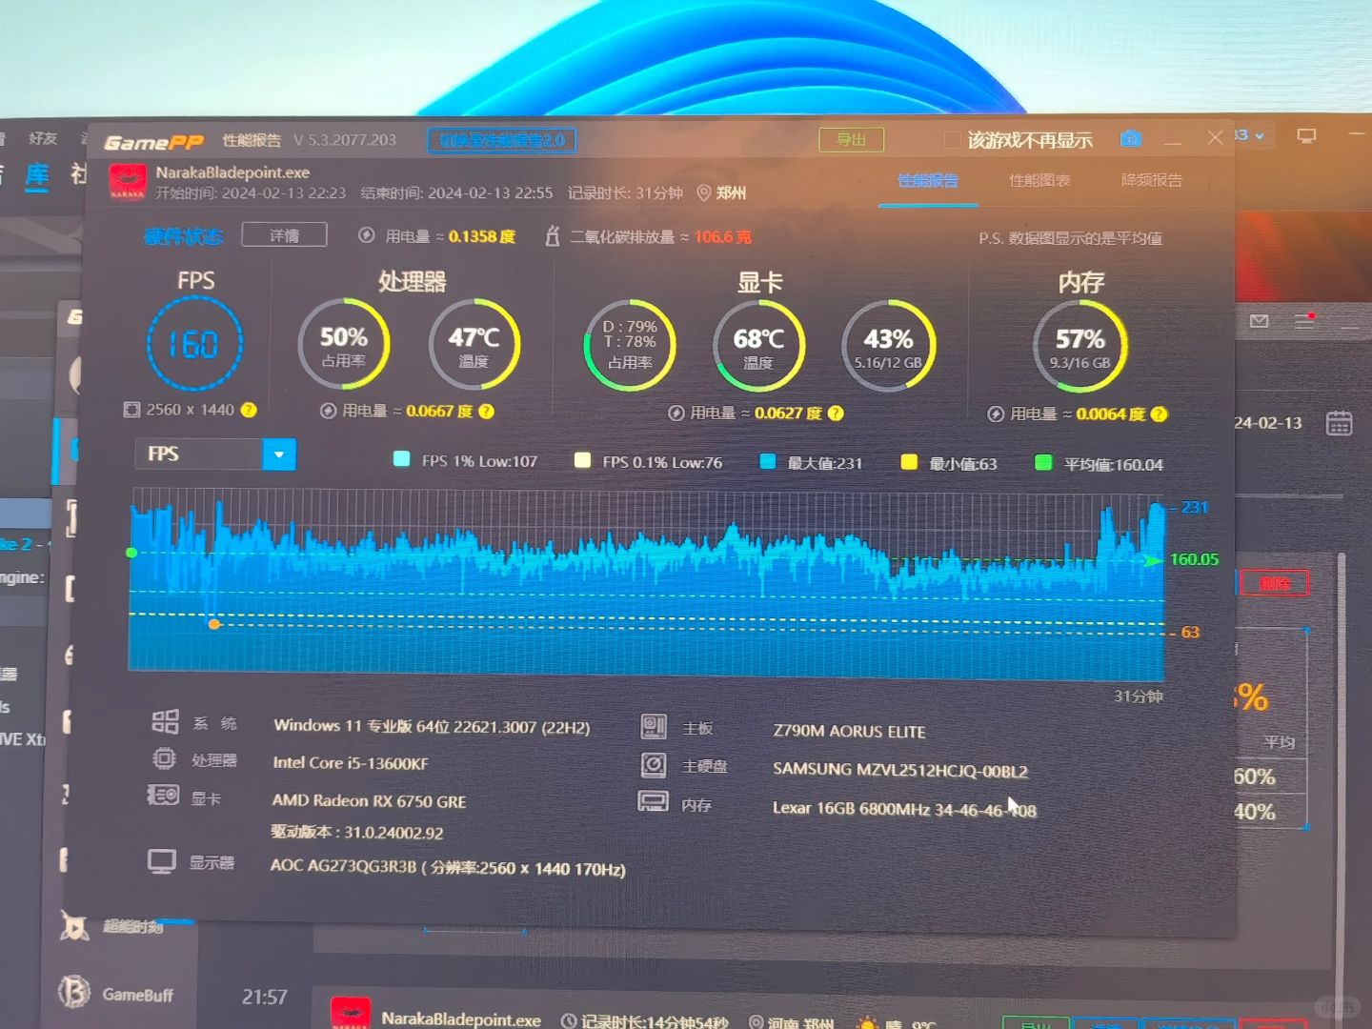Switch to the 降频报告 tab
The width and height of the screenshot is (1372, 1029).
[x=1151, y=180]
